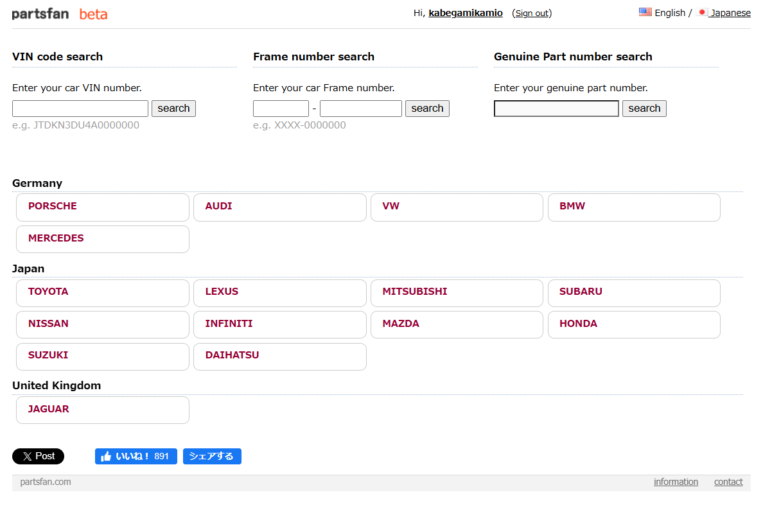Image resolution: width=772 pixels, height=510 pixels.
Task: Click the example text XXXX-0000000
Action: click(310, 125)
